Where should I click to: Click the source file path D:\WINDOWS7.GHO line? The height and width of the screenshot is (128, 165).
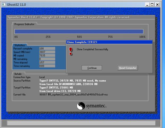(x=68, y=84)
